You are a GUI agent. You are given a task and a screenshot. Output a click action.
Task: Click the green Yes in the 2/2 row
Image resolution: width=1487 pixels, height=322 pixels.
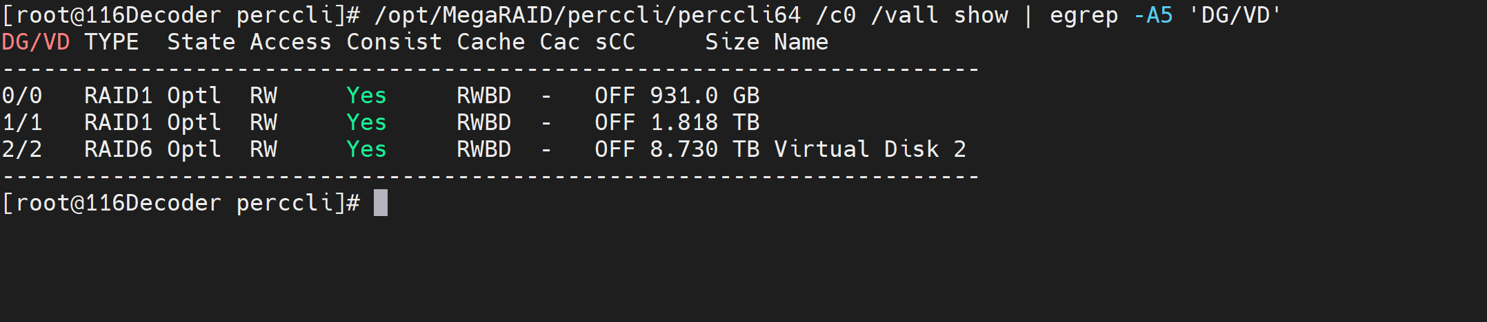pyautogui.click(x=366, y=149)
